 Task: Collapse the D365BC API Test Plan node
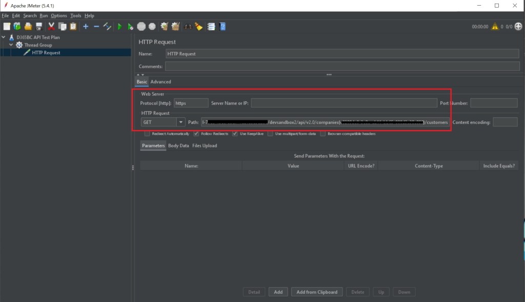coord(4,37)
